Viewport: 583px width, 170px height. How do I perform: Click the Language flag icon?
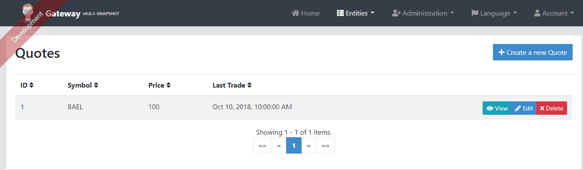[x=475, y=13]
